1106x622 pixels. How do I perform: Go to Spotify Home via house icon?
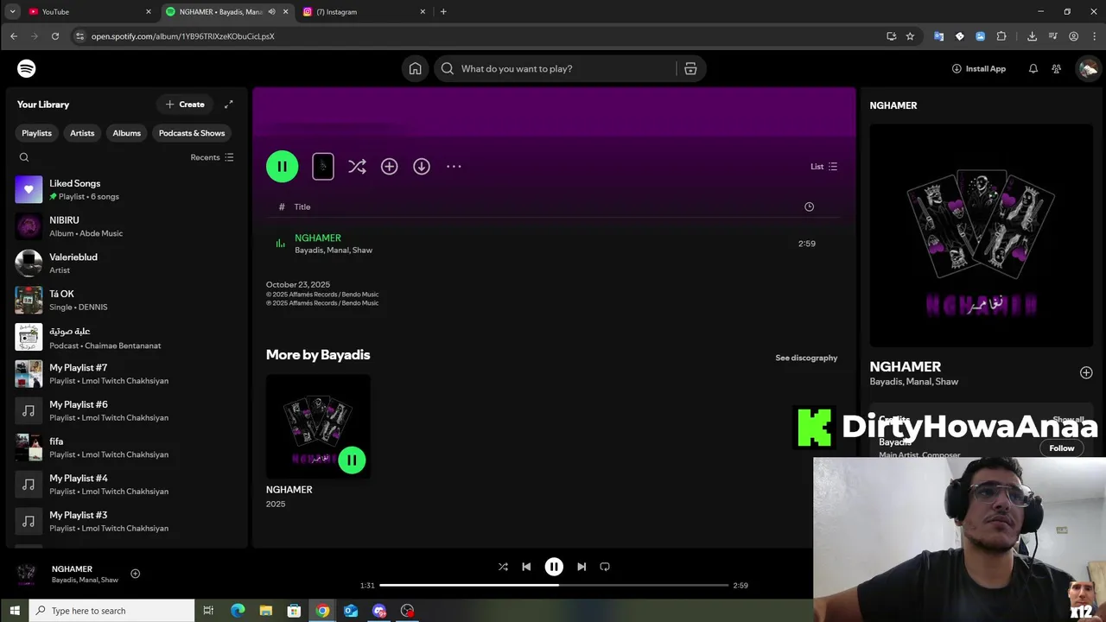coord(416,68)
